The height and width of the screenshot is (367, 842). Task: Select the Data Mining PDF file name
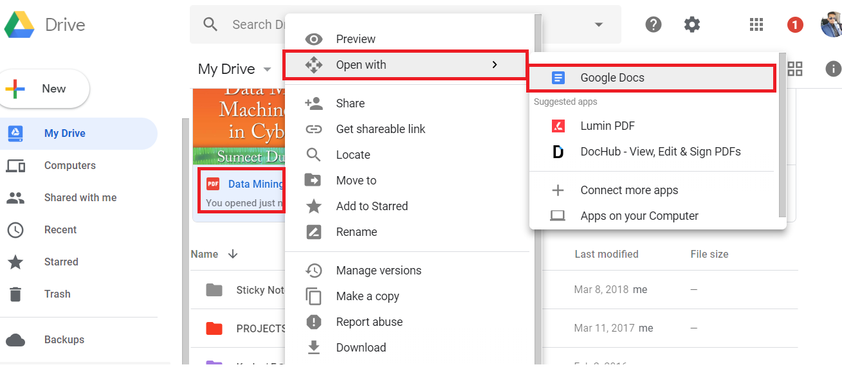[255, 184]
